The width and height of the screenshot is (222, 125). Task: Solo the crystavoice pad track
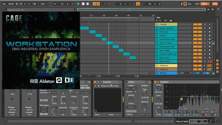click(205, 39)
